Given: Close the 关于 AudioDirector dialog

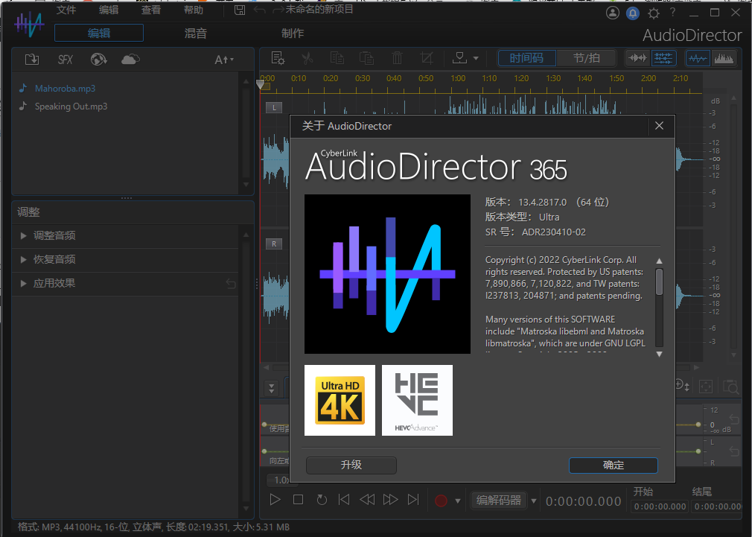Looking at the screenshot, I should (660, 126).
